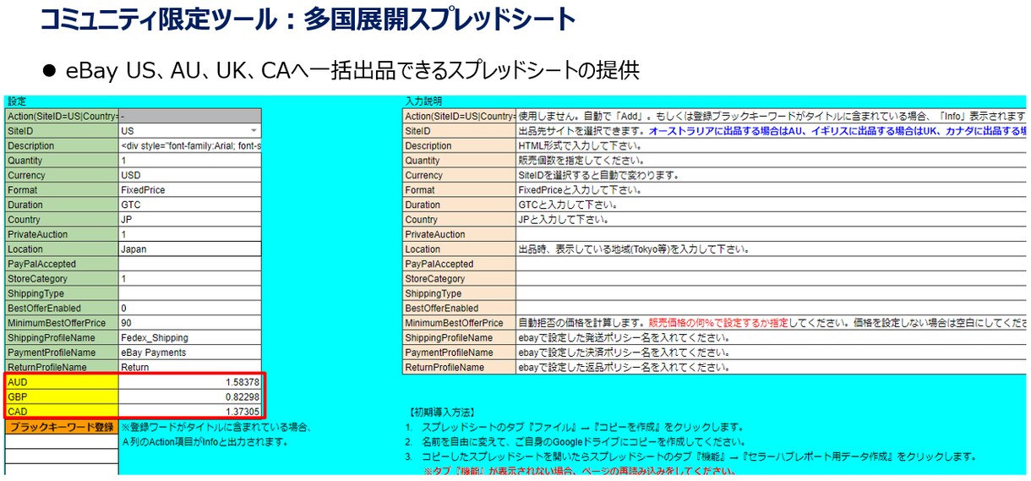Click the Quantity value cell containing 1
This screenshot has width=1031, height=481.
[x=190, y=161]
